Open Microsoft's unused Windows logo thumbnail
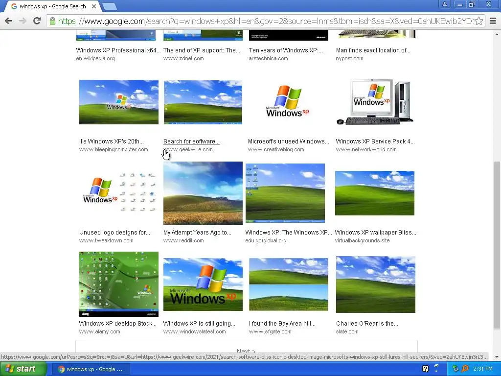The image size is (501, 376). 288,101
